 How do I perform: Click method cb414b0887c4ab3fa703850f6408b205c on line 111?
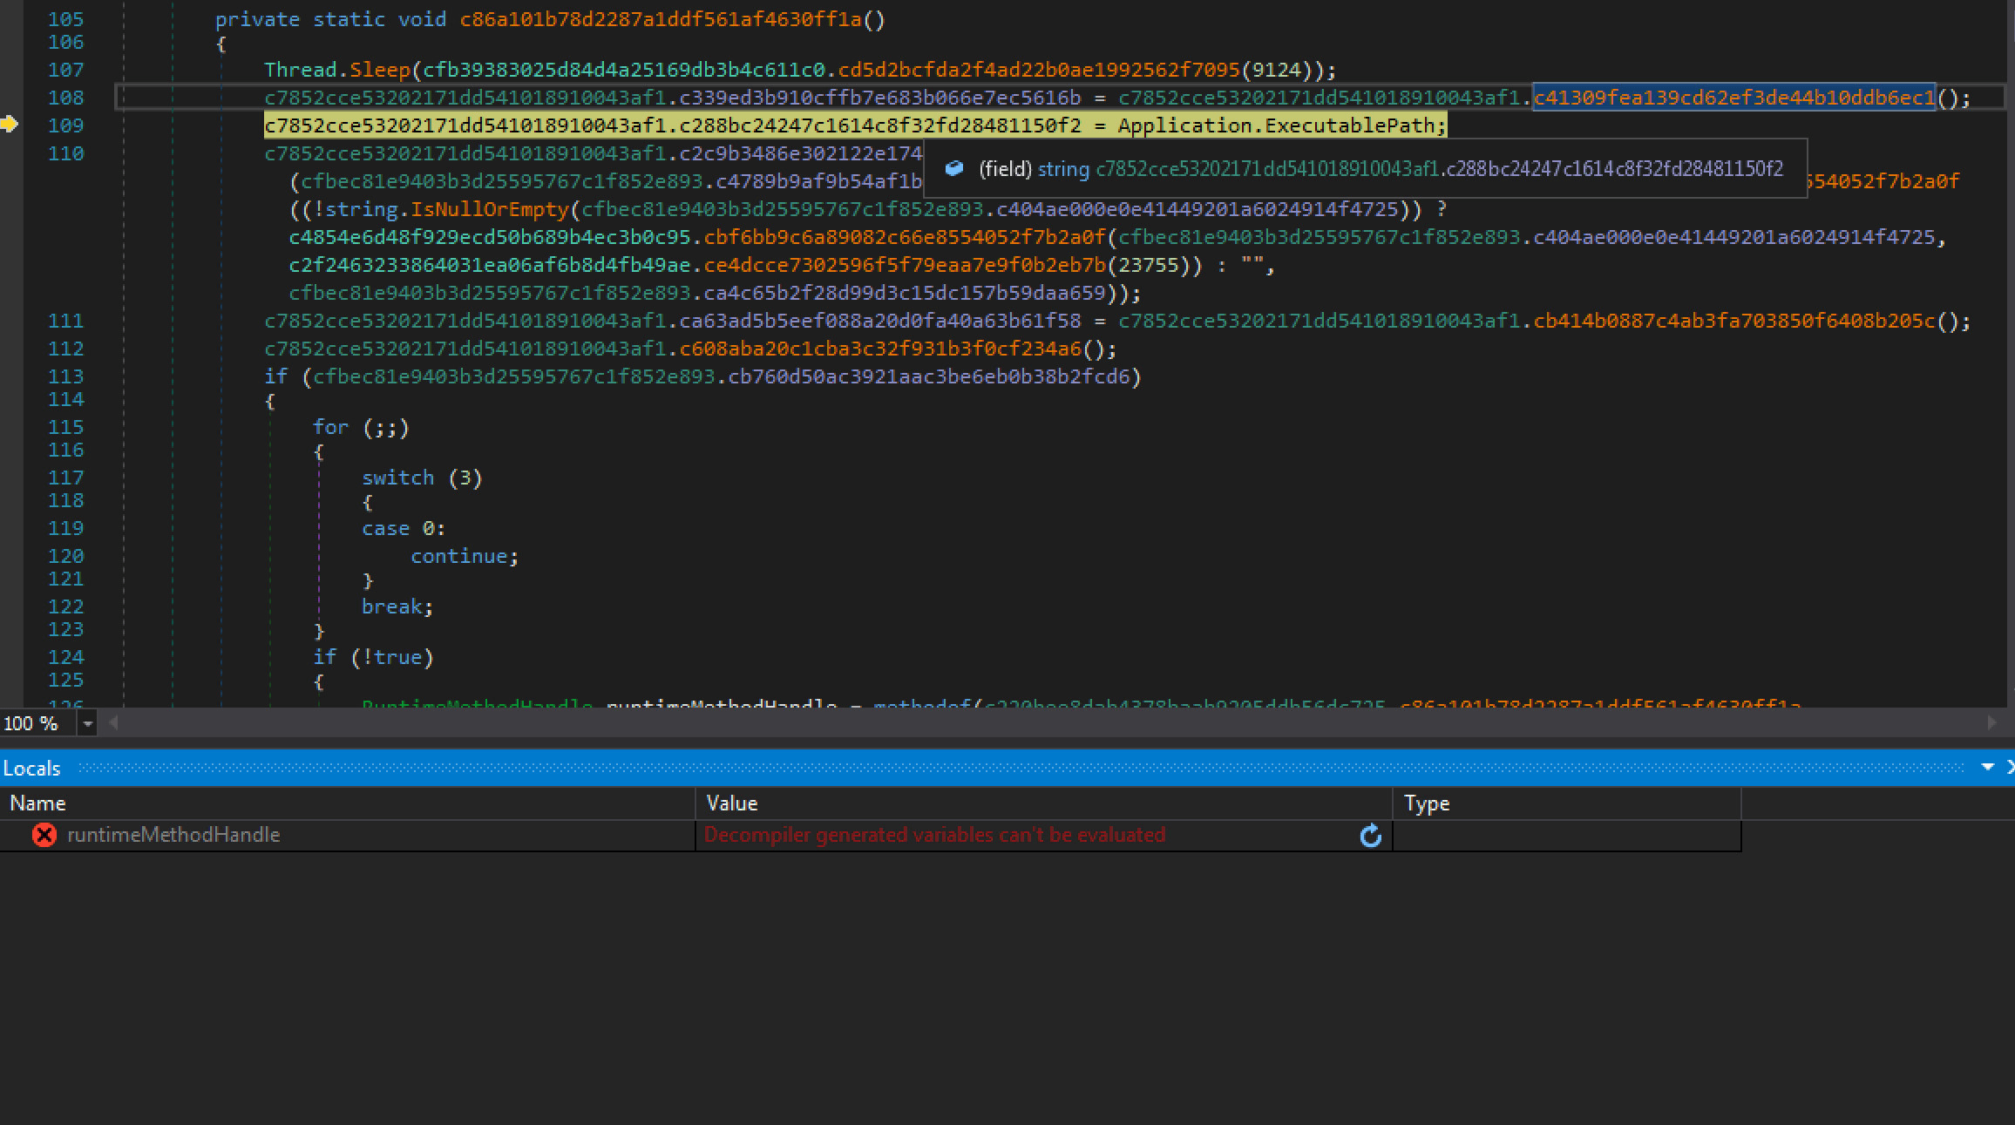[1734, 321]
